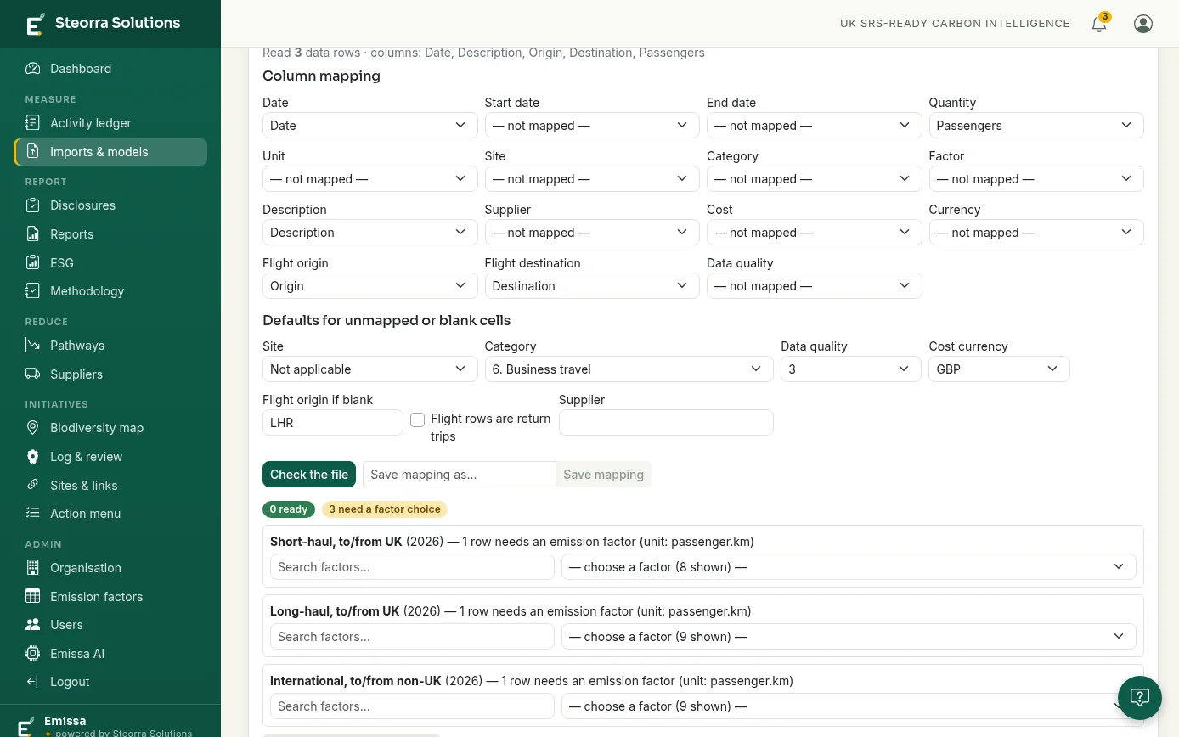Screen dimensions: 1179x737
Task: Open the default Site dropdown Not applicable
Action: tap(369, 369)
